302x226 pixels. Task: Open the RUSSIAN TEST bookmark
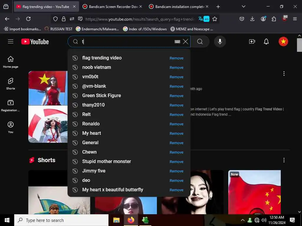[58, 29]
